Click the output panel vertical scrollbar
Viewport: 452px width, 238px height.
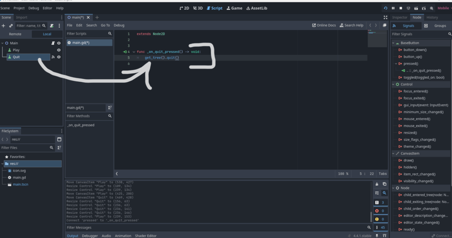pyautogui.click(x=371, y=216)
